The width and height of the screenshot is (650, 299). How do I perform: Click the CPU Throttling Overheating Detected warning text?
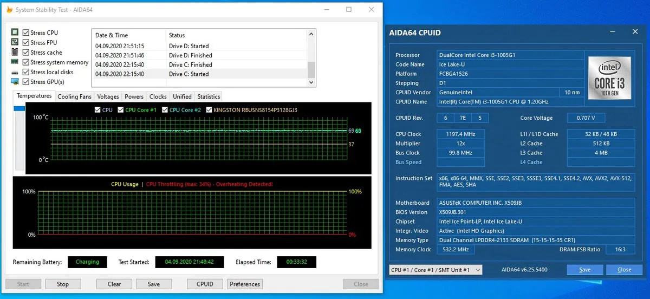210,184
